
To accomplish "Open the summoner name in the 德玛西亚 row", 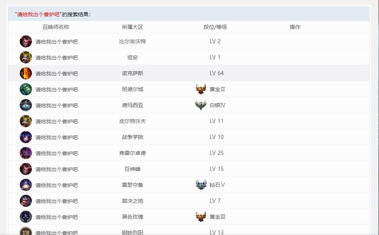I will (x=57, y=106).
